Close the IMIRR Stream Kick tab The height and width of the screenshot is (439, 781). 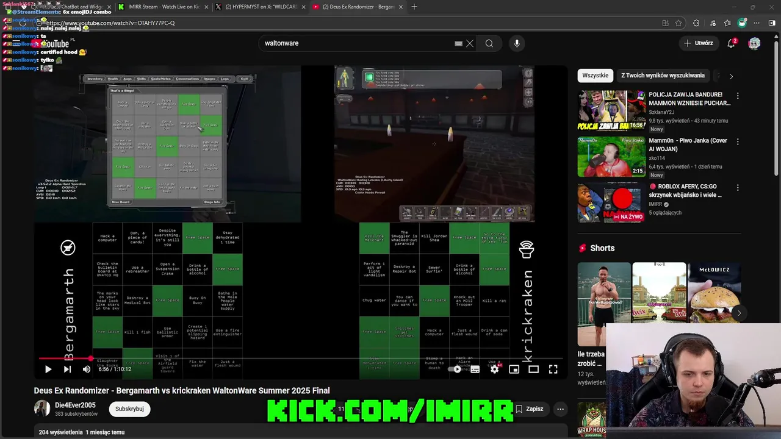point(205,7)
